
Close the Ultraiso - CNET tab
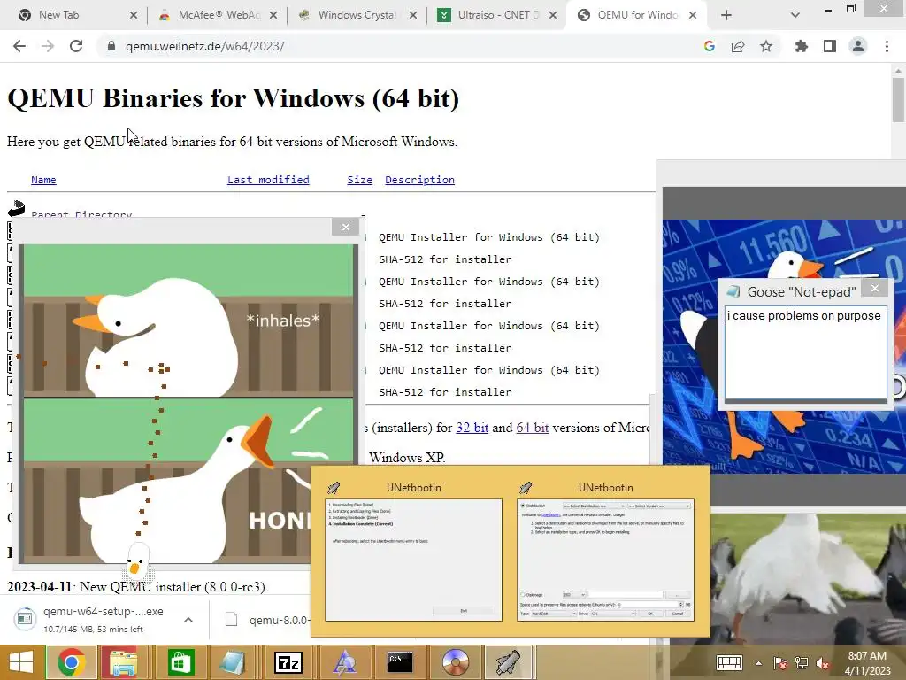tap(553, 15)
